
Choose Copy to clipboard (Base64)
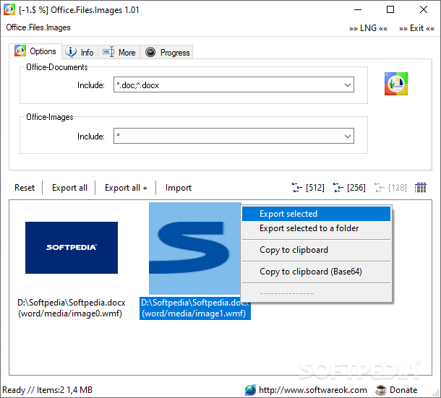click(316, 272)
